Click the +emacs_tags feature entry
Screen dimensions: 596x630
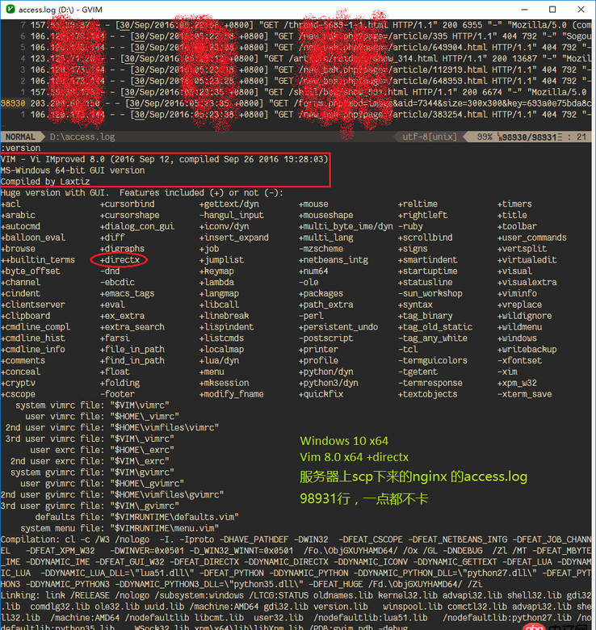[x=128, y=294]
